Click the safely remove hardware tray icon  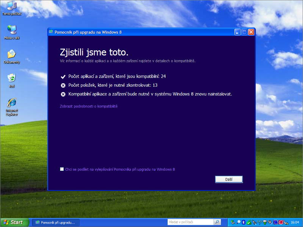[x=233, y=222]
